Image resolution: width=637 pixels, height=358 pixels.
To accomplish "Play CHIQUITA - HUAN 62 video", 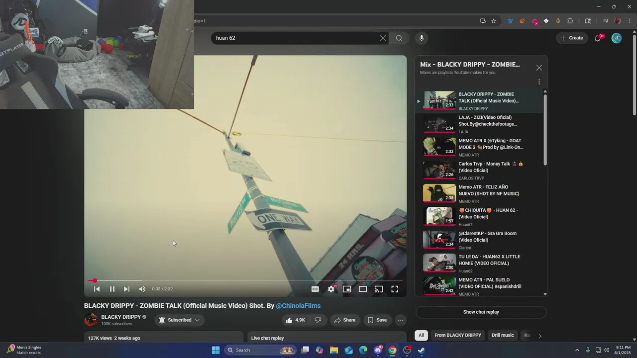I will (480, 217).
